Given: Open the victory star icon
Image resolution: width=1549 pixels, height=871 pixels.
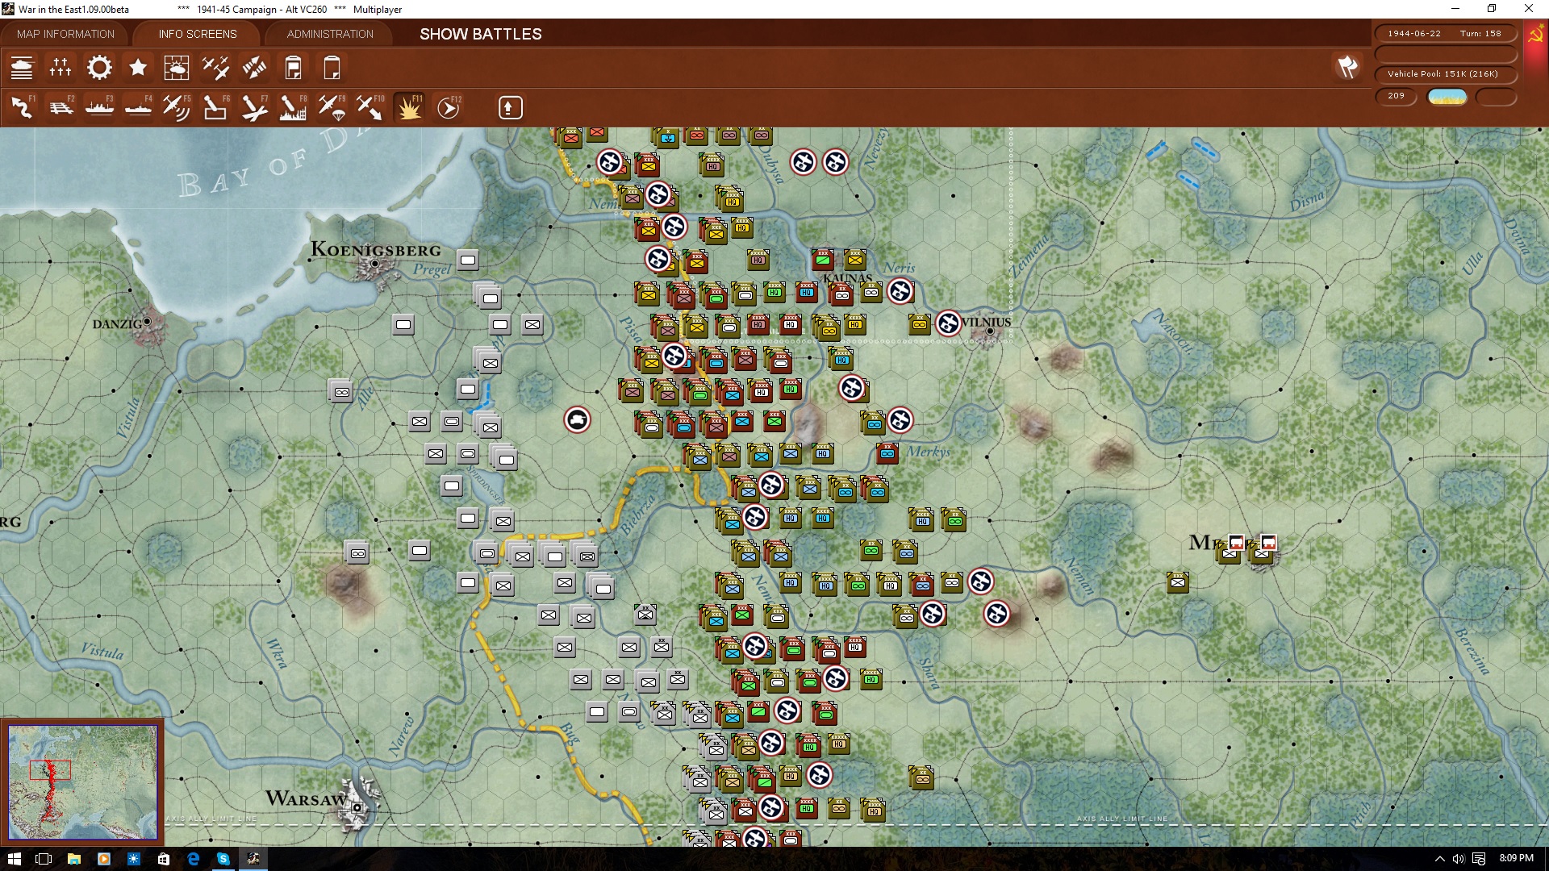Looking at the screenshot, I should click(x=138, y=68).
